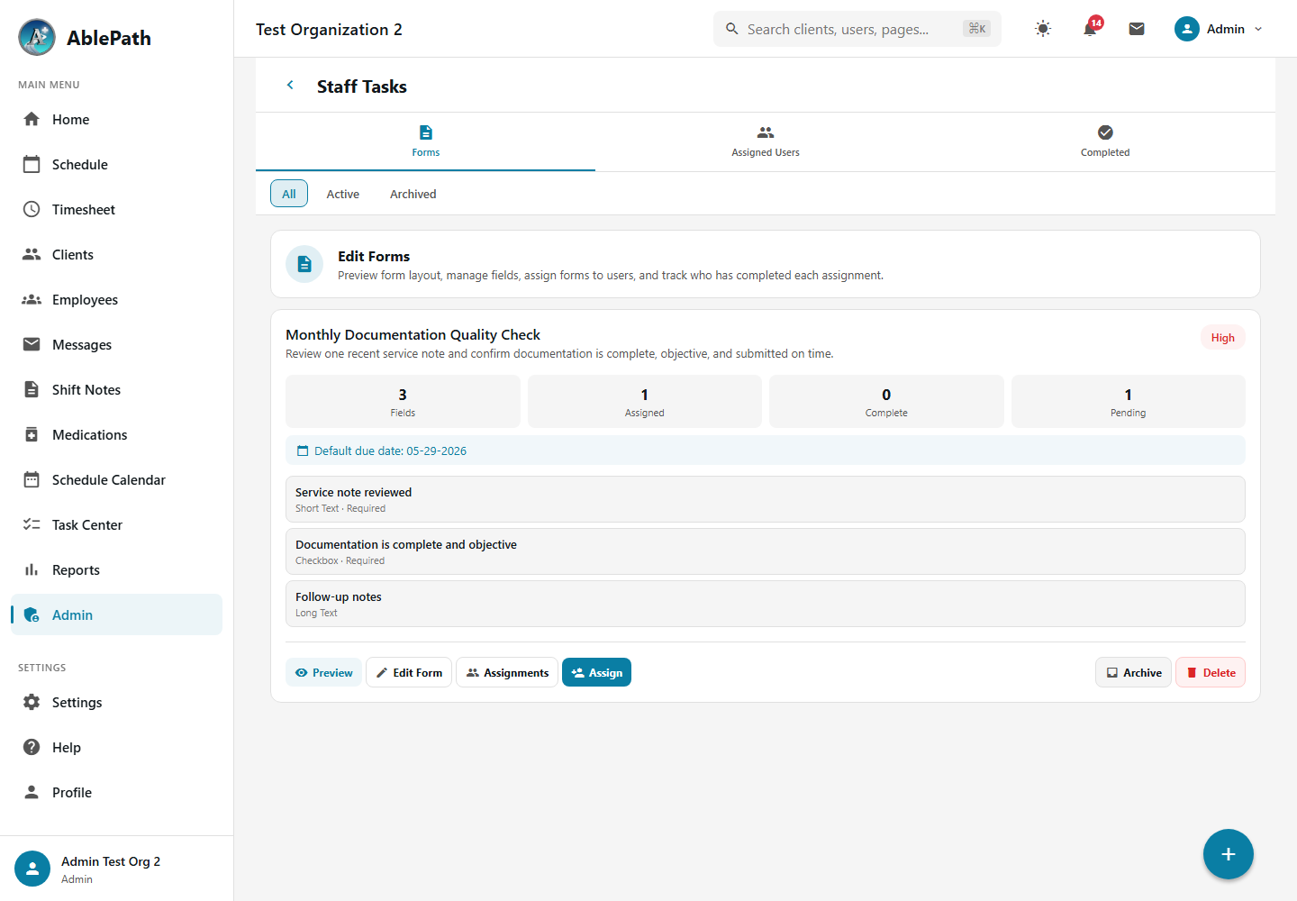
Task: Click the Edit Form button
Action: pyautogui.click(x=409, y=672)
